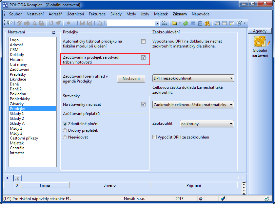
Task: Click the disabled back arrow icon
Action: pos(69,23)
